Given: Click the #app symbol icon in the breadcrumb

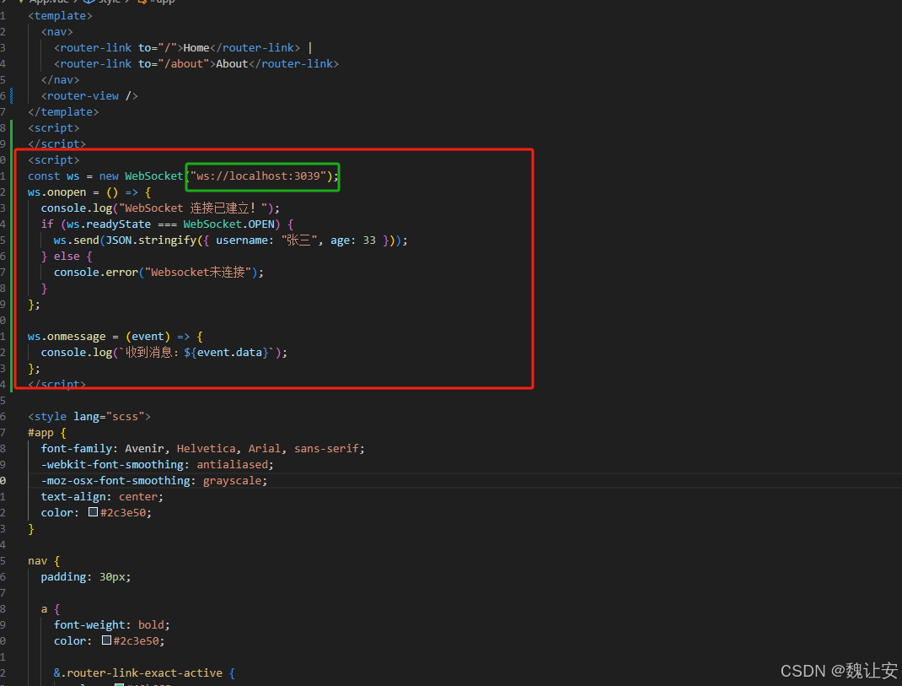Looking at the screenshot, I should (143, 3).
